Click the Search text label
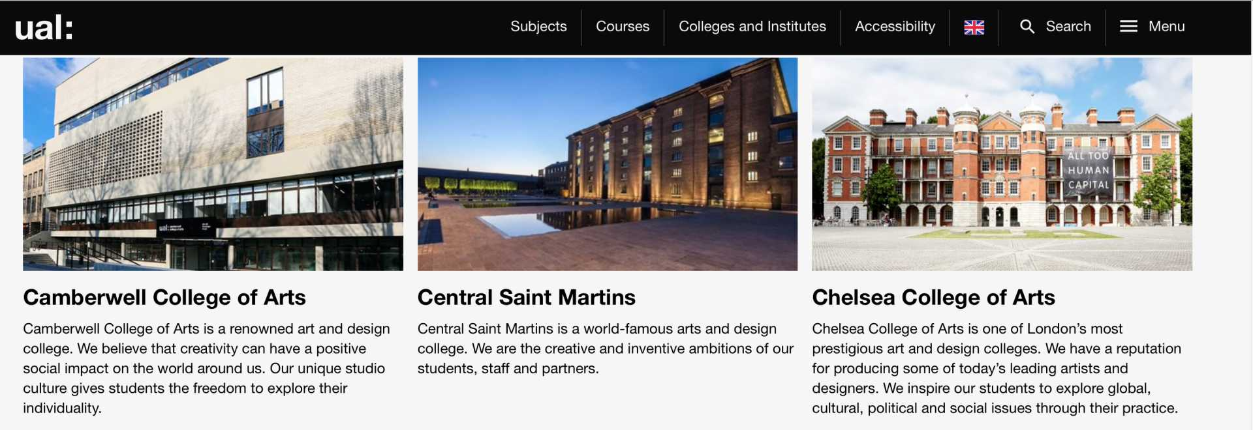 (1068, 27)
